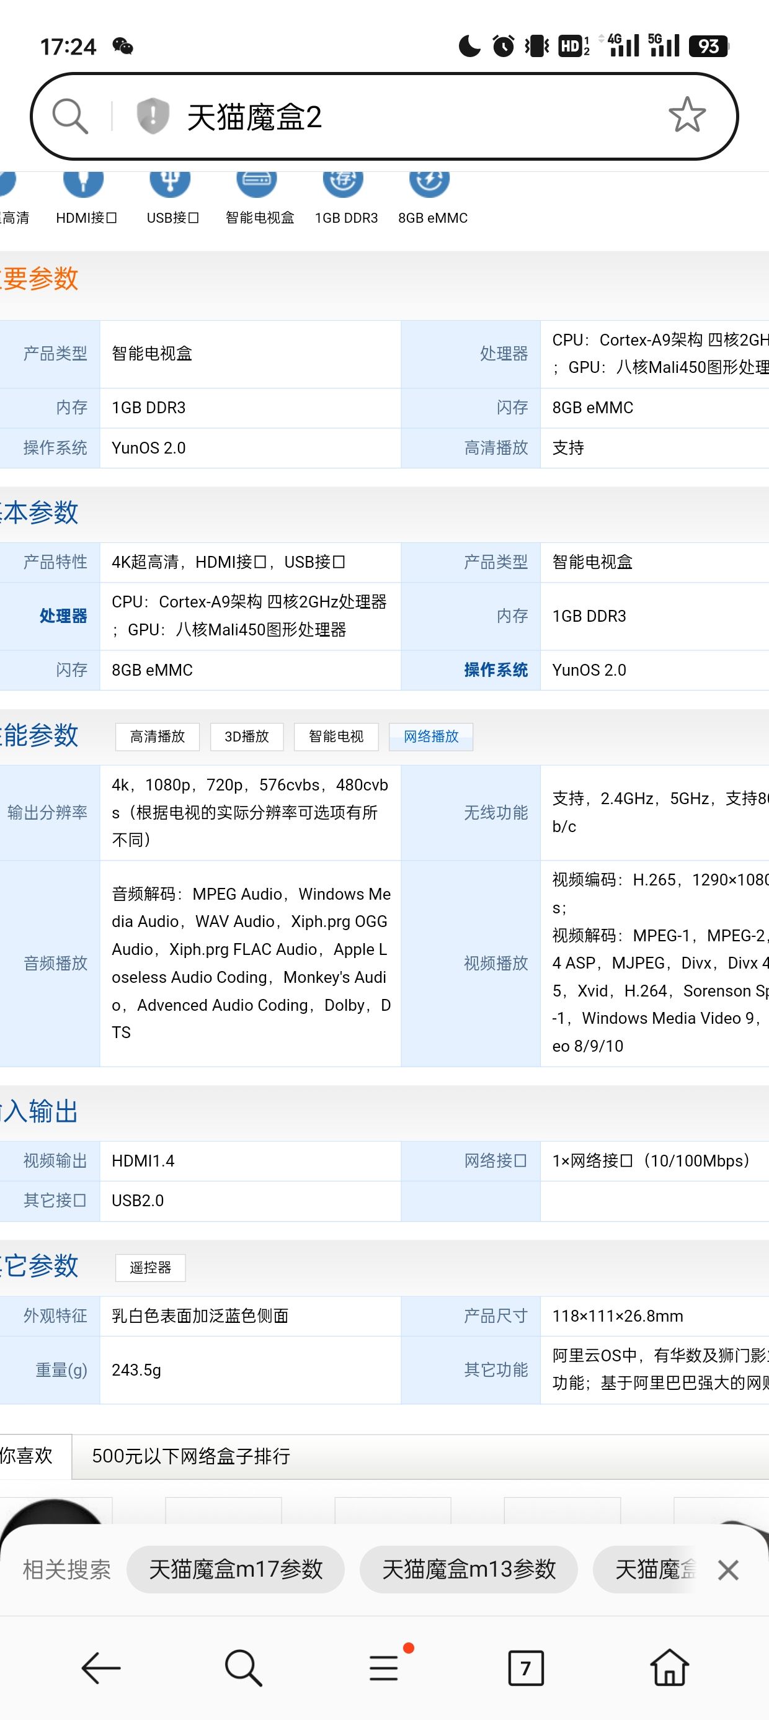
Task: Tap 相关搜索 label in bottom bar
Action: 67,1569
